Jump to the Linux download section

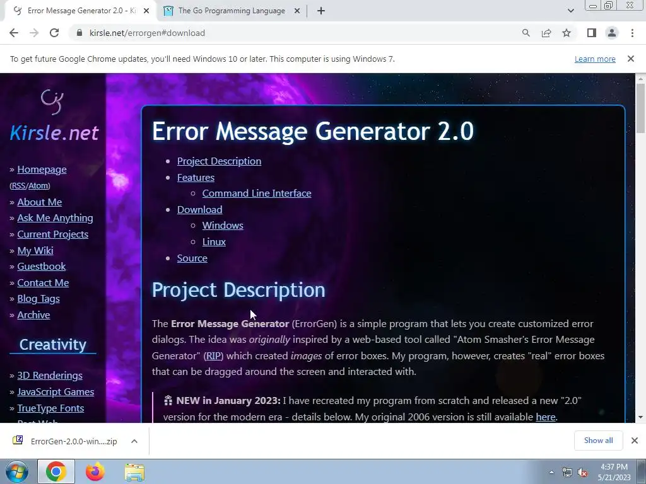click(214, 241)
